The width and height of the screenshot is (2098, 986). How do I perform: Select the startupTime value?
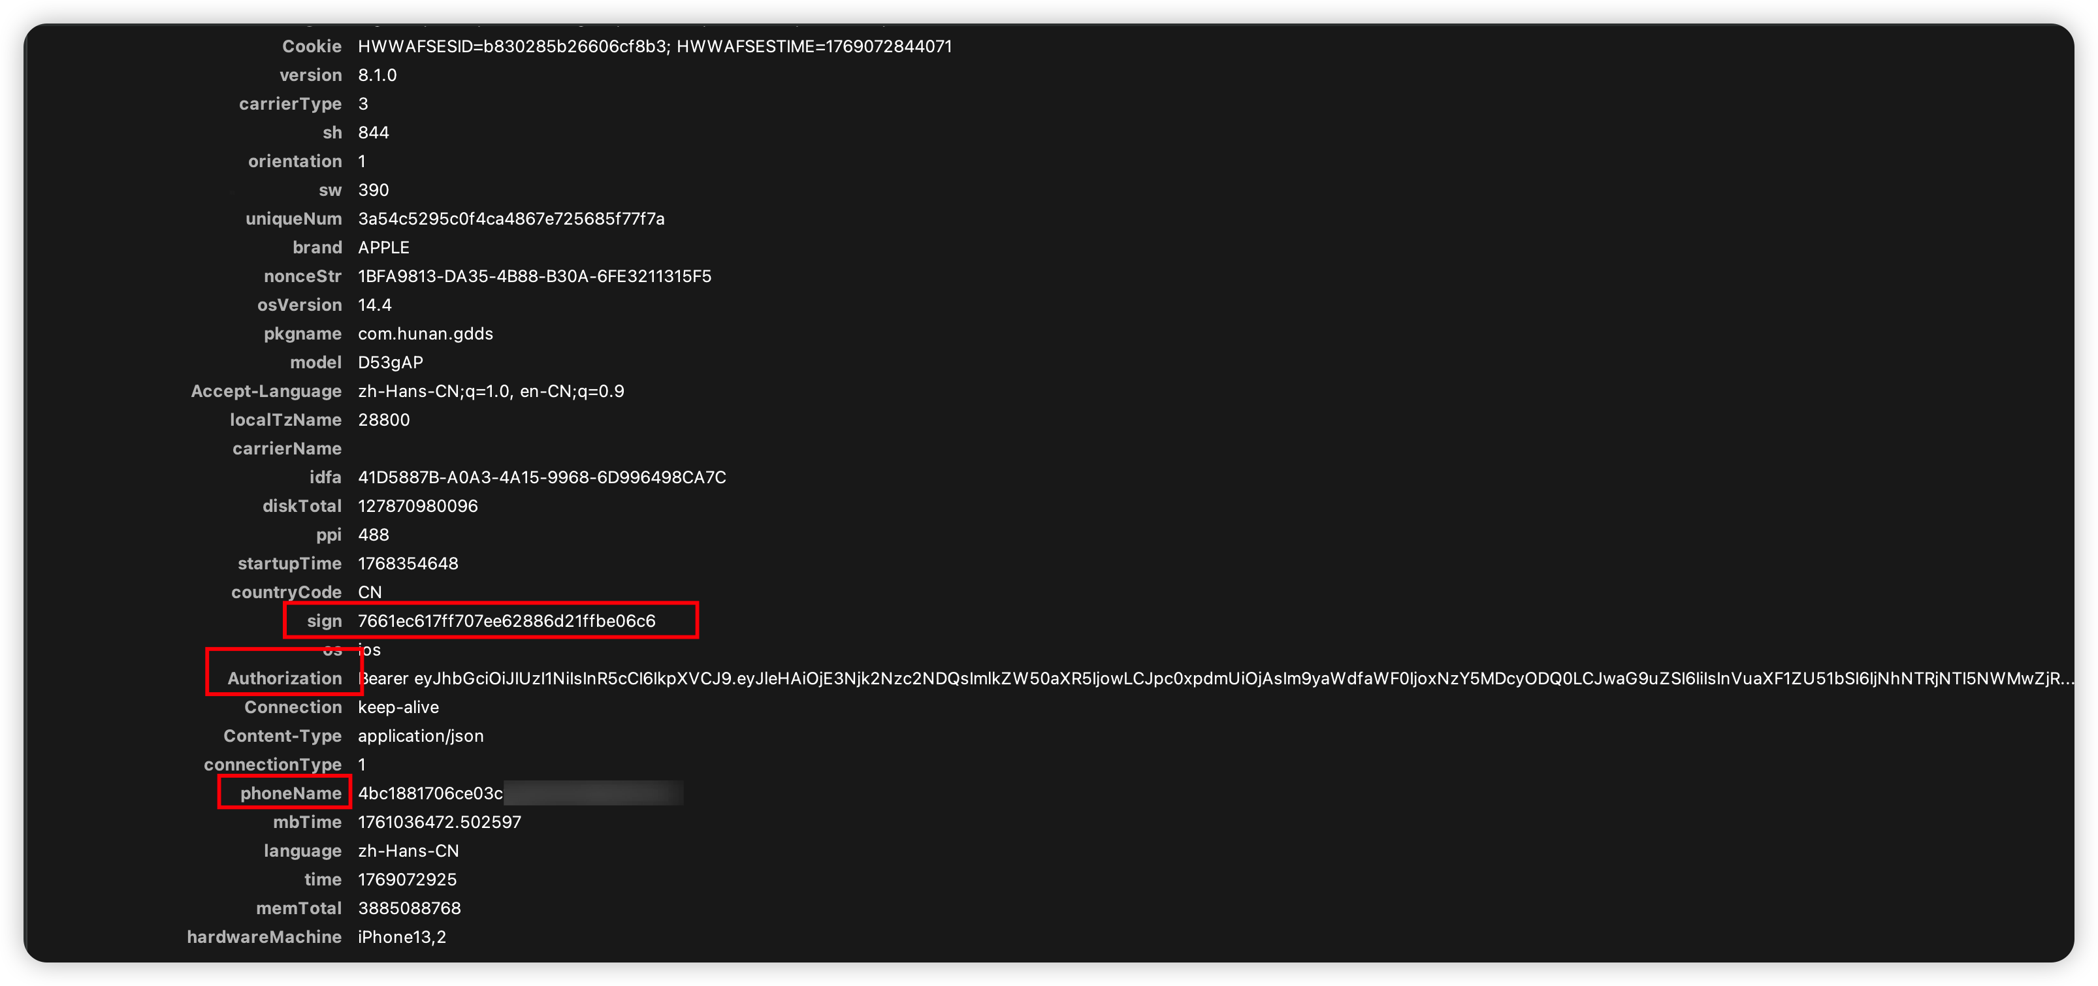click(407, 564)
